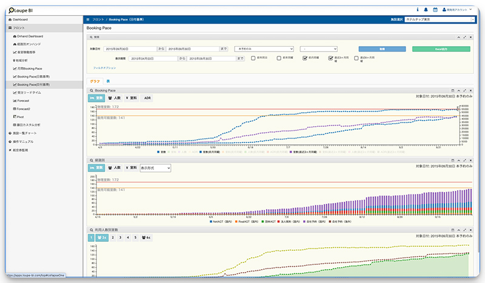This screenshot has height=283, width=485.
Task: Tick the 直近6ヶ月同曜 checkbox
Action: pyautogui.click(x=357, y=58)
